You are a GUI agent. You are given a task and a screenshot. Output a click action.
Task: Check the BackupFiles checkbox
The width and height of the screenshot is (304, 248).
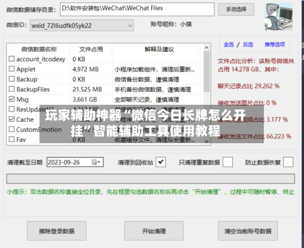pyautogui.click(x=12, y=89)
